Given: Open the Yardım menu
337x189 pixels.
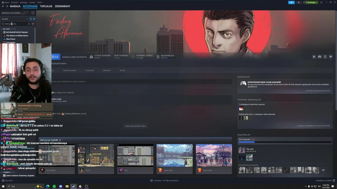Looking at the screenshot, I should coord(39,2).
